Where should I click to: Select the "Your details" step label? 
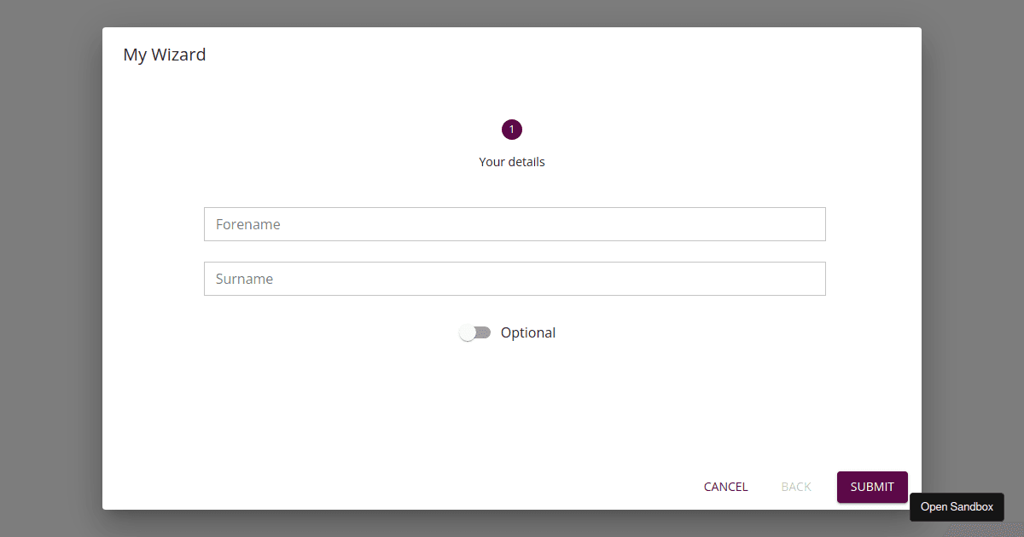point(511,161)
